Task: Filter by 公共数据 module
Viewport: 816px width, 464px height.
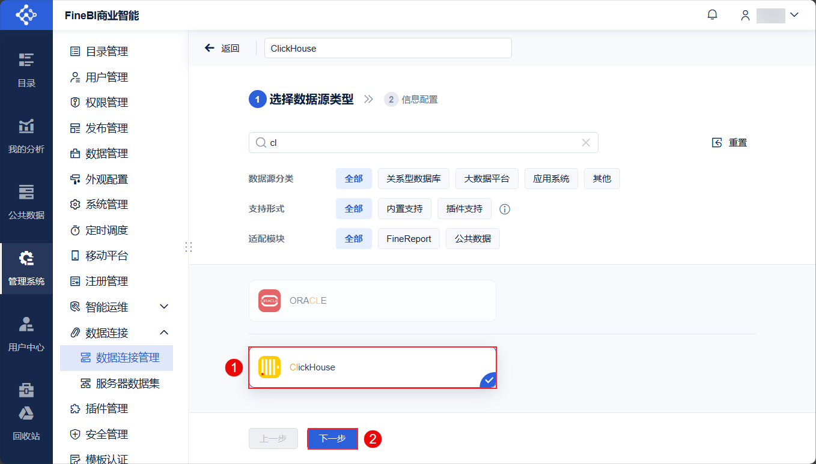Action: click(473, 238)
